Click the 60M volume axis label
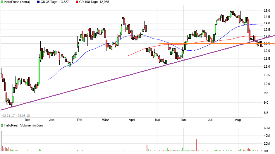This screenshot has width=275, height=154. pos(267,128)
